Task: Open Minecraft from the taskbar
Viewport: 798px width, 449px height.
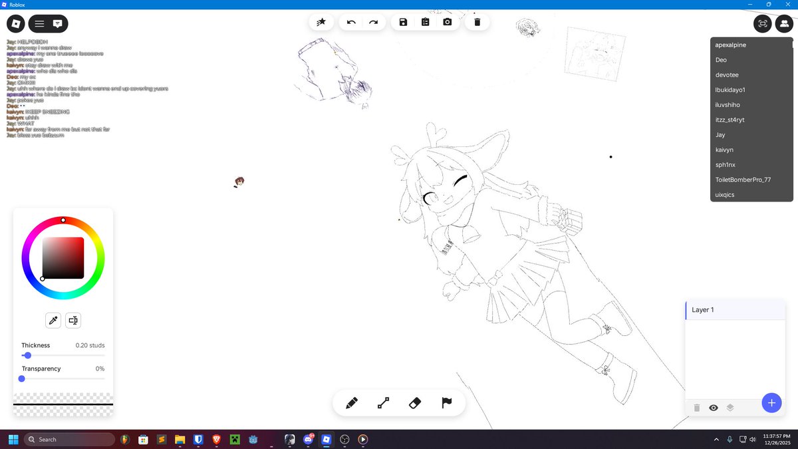Action: tap(235, 439)
